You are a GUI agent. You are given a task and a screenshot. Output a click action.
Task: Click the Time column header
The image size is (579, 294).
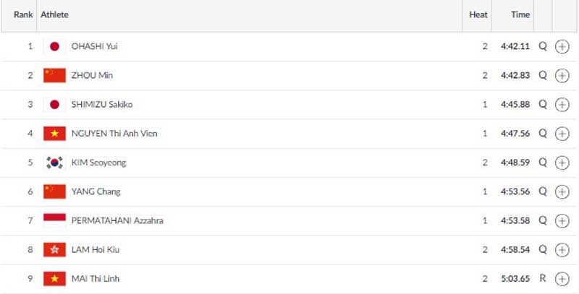click(x=520, y=14)
